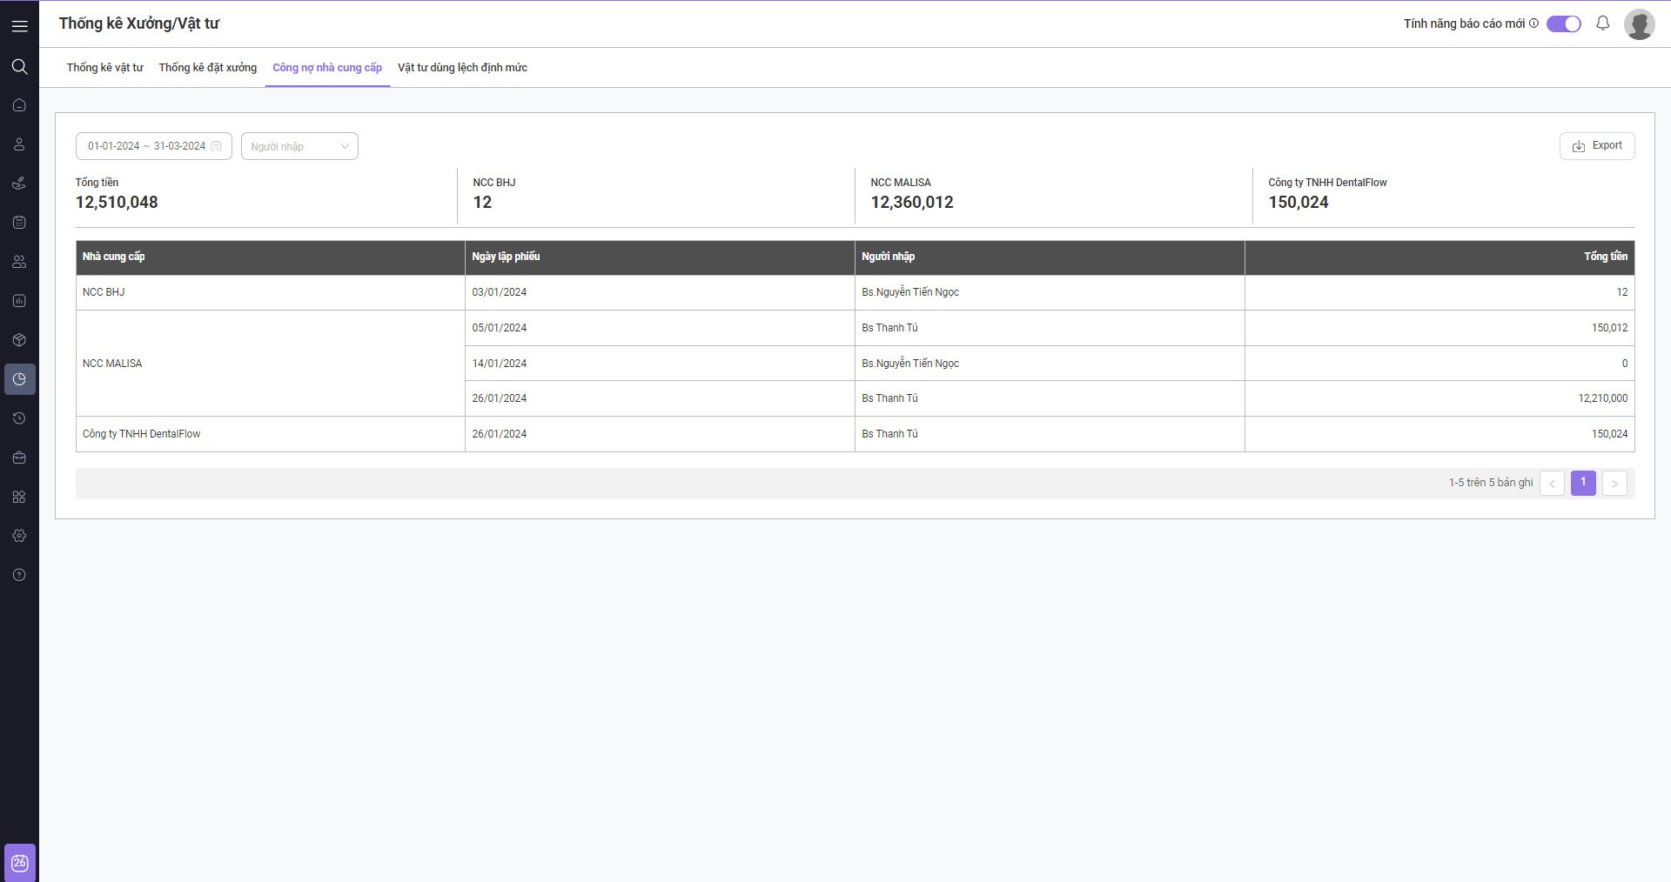Go to the home icon in the sidebar
This screenshot has height=882, width=1671.
point(19,105)
